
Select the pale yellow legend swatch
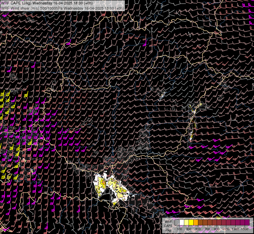point(187,222)
